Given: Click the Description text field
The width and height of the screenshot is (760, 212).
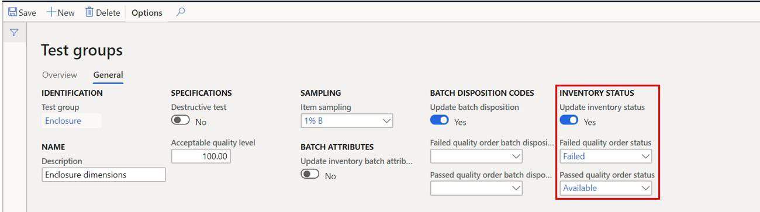Looking at the screenshot, I should click(104, 175).
